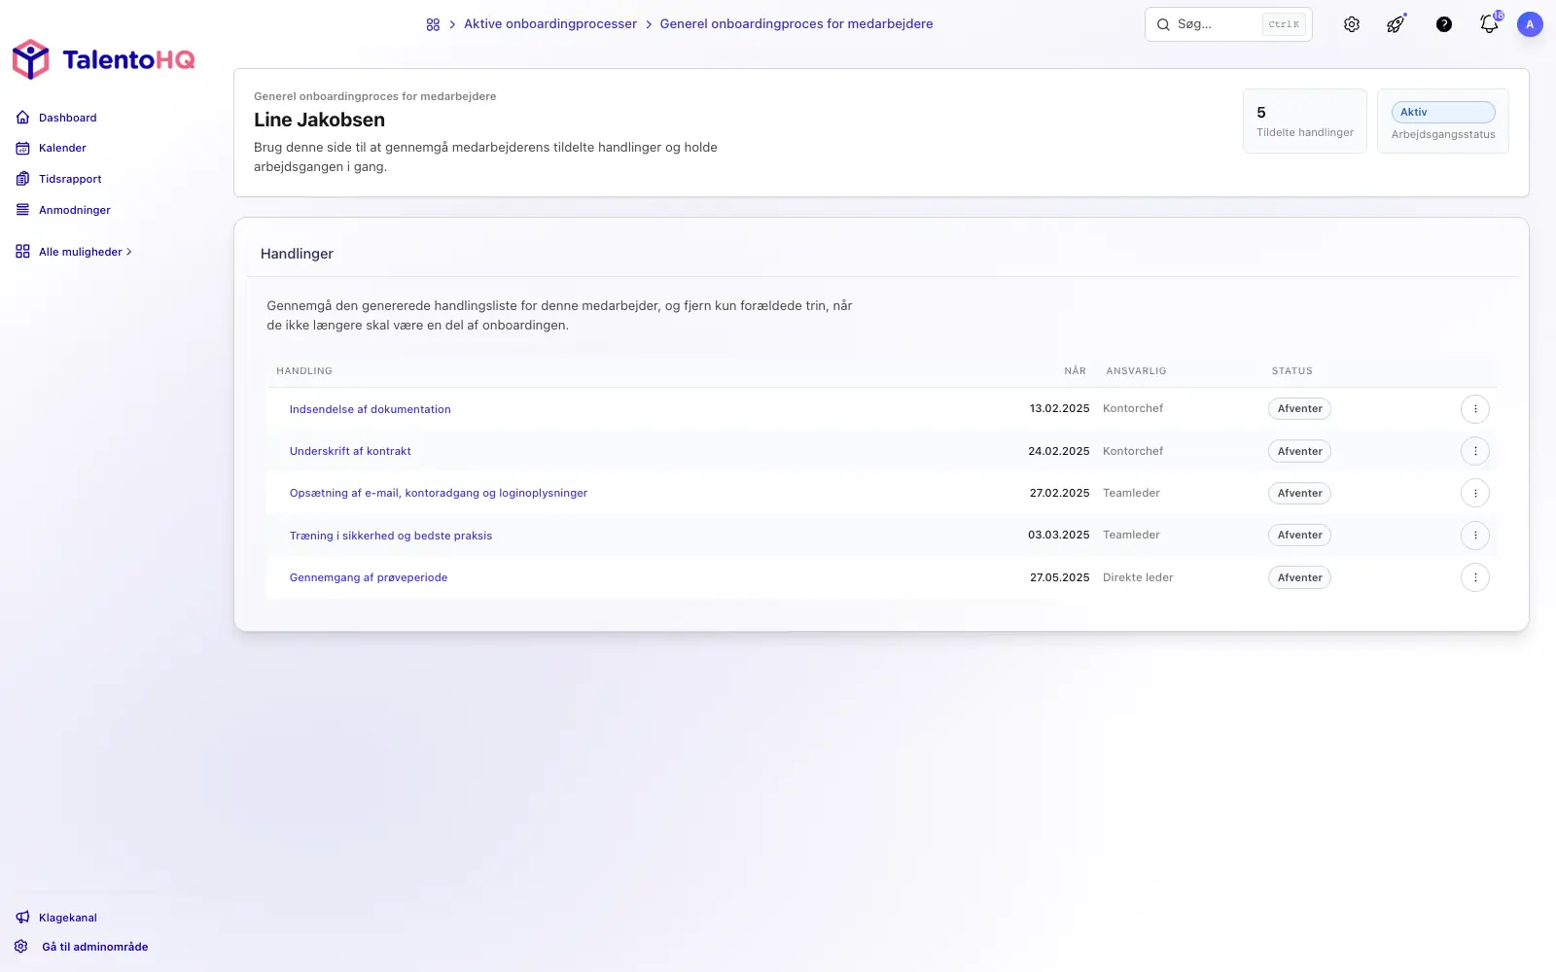This screenshot has height=972, width=1556.
Task: Click date 24.02.2025
Action: (x=1058, y=451)
